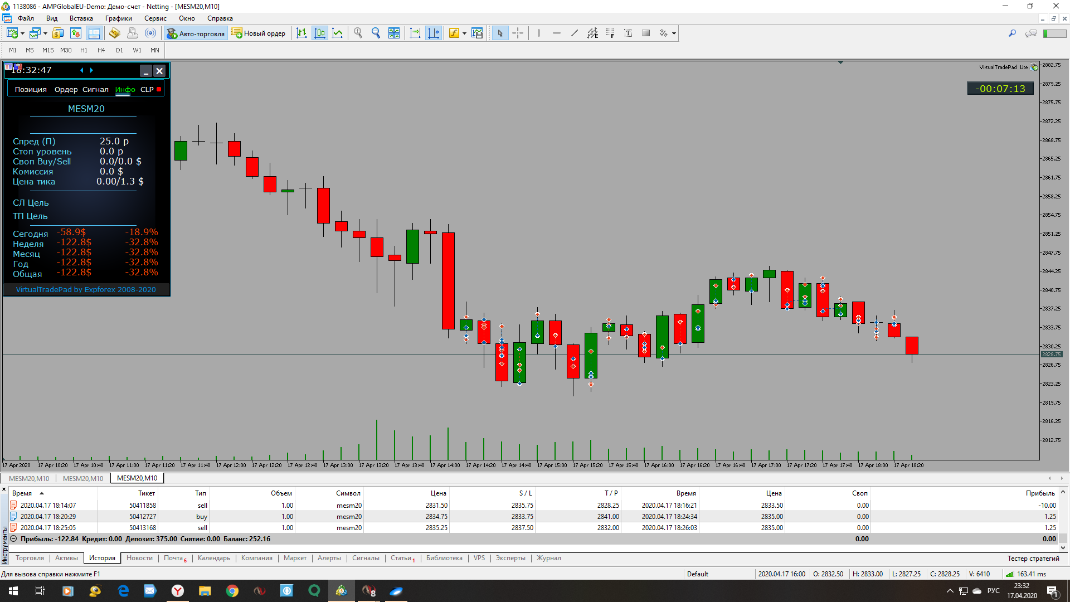1070x602 pixels.
Task: Toggle chart shift from right edge
Action: pos(433,33)
